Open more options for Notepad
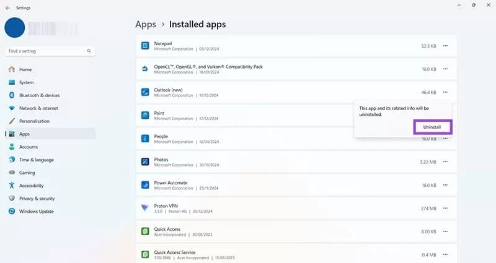Image resolution: width=496 pixels, height=263 pixels. (x=445, y=46)
